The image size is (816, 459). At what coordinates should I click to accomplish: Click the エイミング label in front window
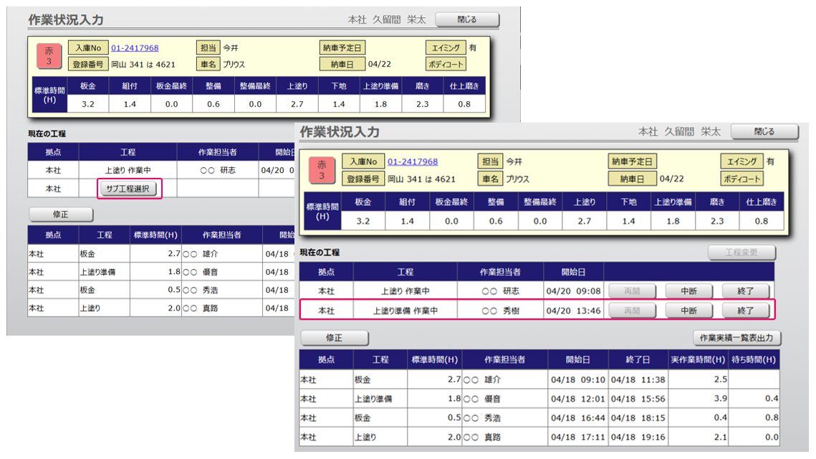[x=741, y=161]
